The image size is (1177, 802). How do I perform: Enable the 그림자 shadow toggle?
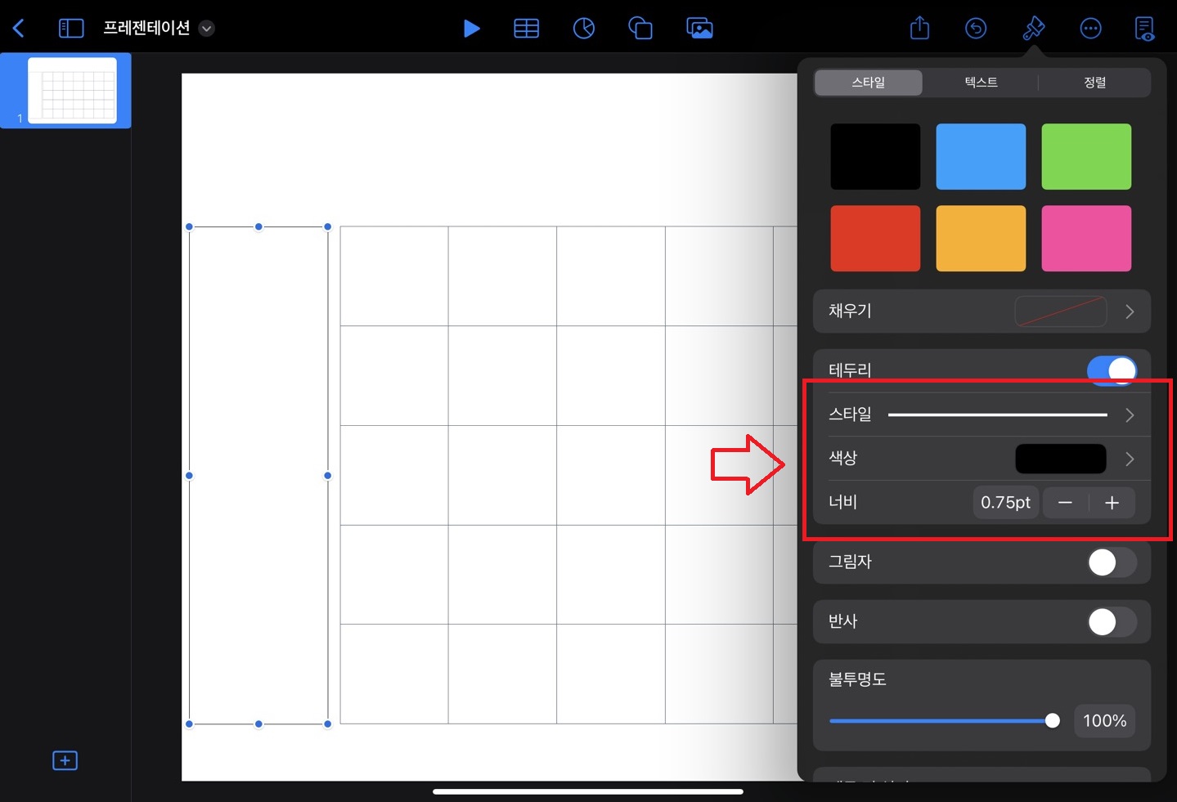(1112, 562)
